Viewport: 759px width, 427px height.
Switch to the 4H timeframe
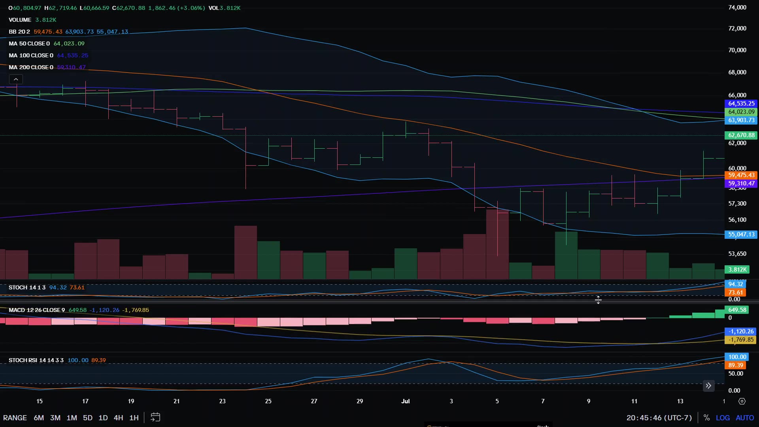pos(118,418)
